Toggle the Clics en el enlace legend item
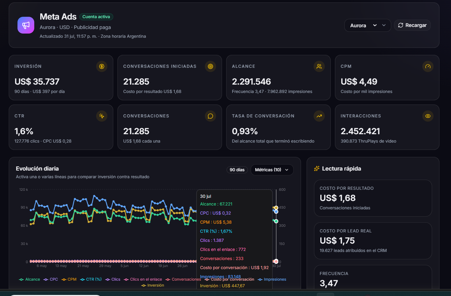The width and height of the screenshot is (451, 296). [143, 279]
